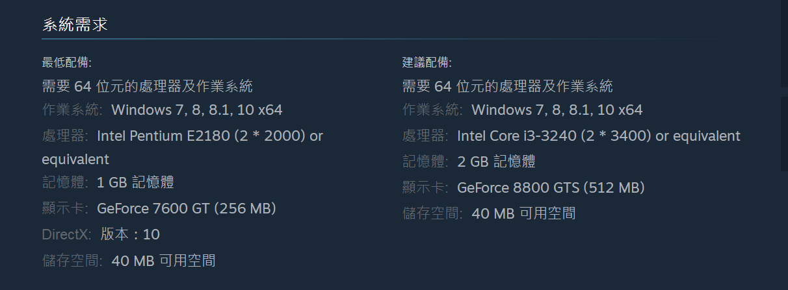This screenshot has height=290, width=788.
Task: Click the 1 GB 記憶體 minimum memory line
Action: click(108, 182)
